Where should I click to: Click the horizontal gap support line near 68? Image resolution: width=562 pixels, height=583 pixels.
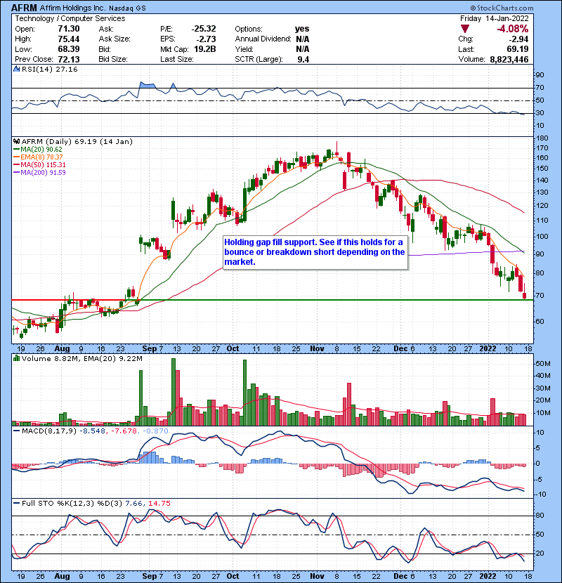click(x=273, y=300)
